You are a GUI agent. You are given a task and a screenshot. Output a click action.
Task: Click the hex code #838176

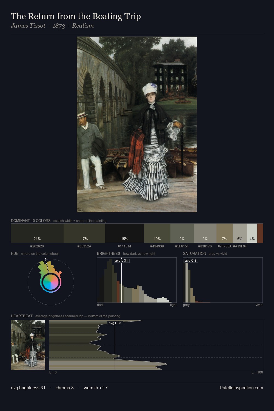[x=205, y=246]
